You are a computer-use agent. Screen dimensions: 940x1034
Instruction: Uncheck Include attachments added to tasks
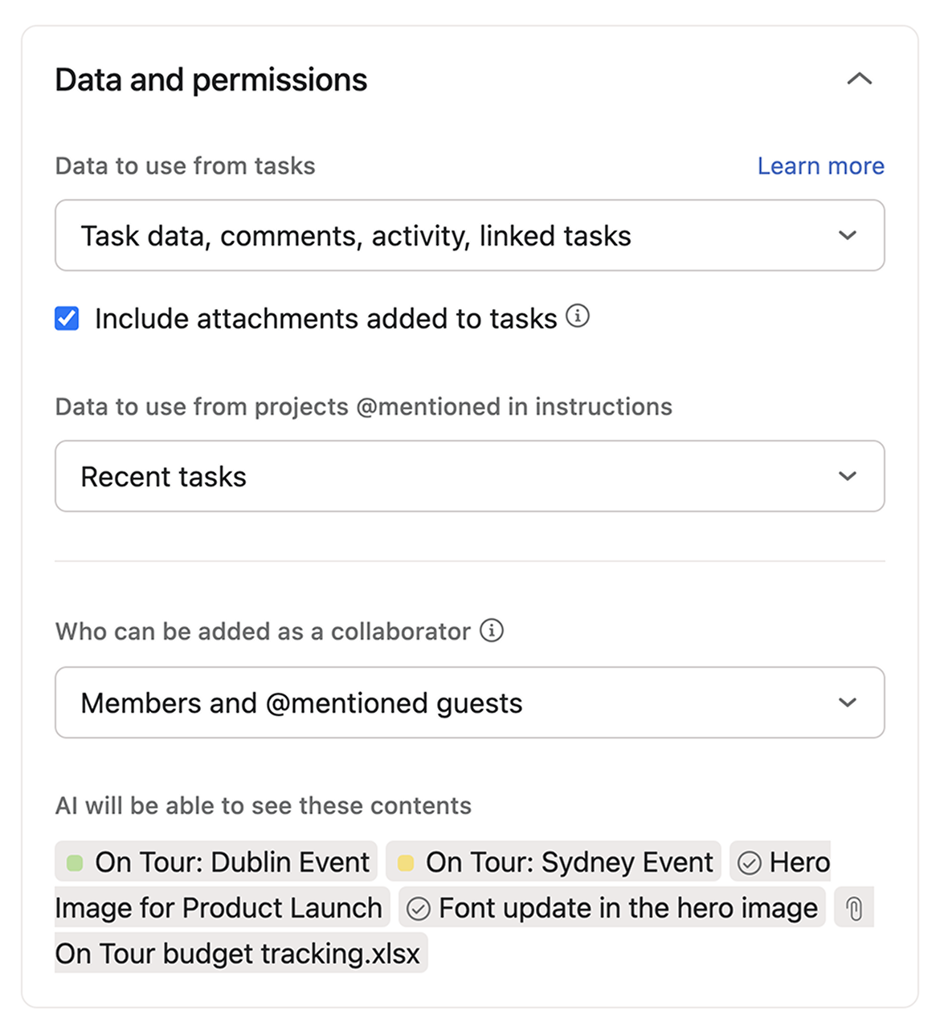66,318
